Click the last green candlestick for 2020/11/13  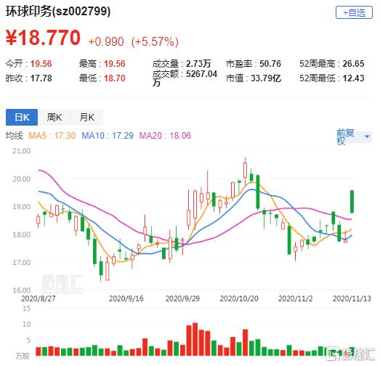coord(352,202)
